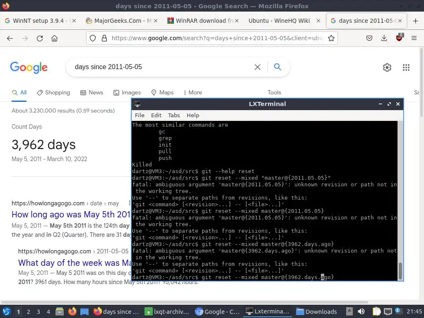Open a new Firefox tab
This screenshot has width=424, height=318.
tap(416, 21)
